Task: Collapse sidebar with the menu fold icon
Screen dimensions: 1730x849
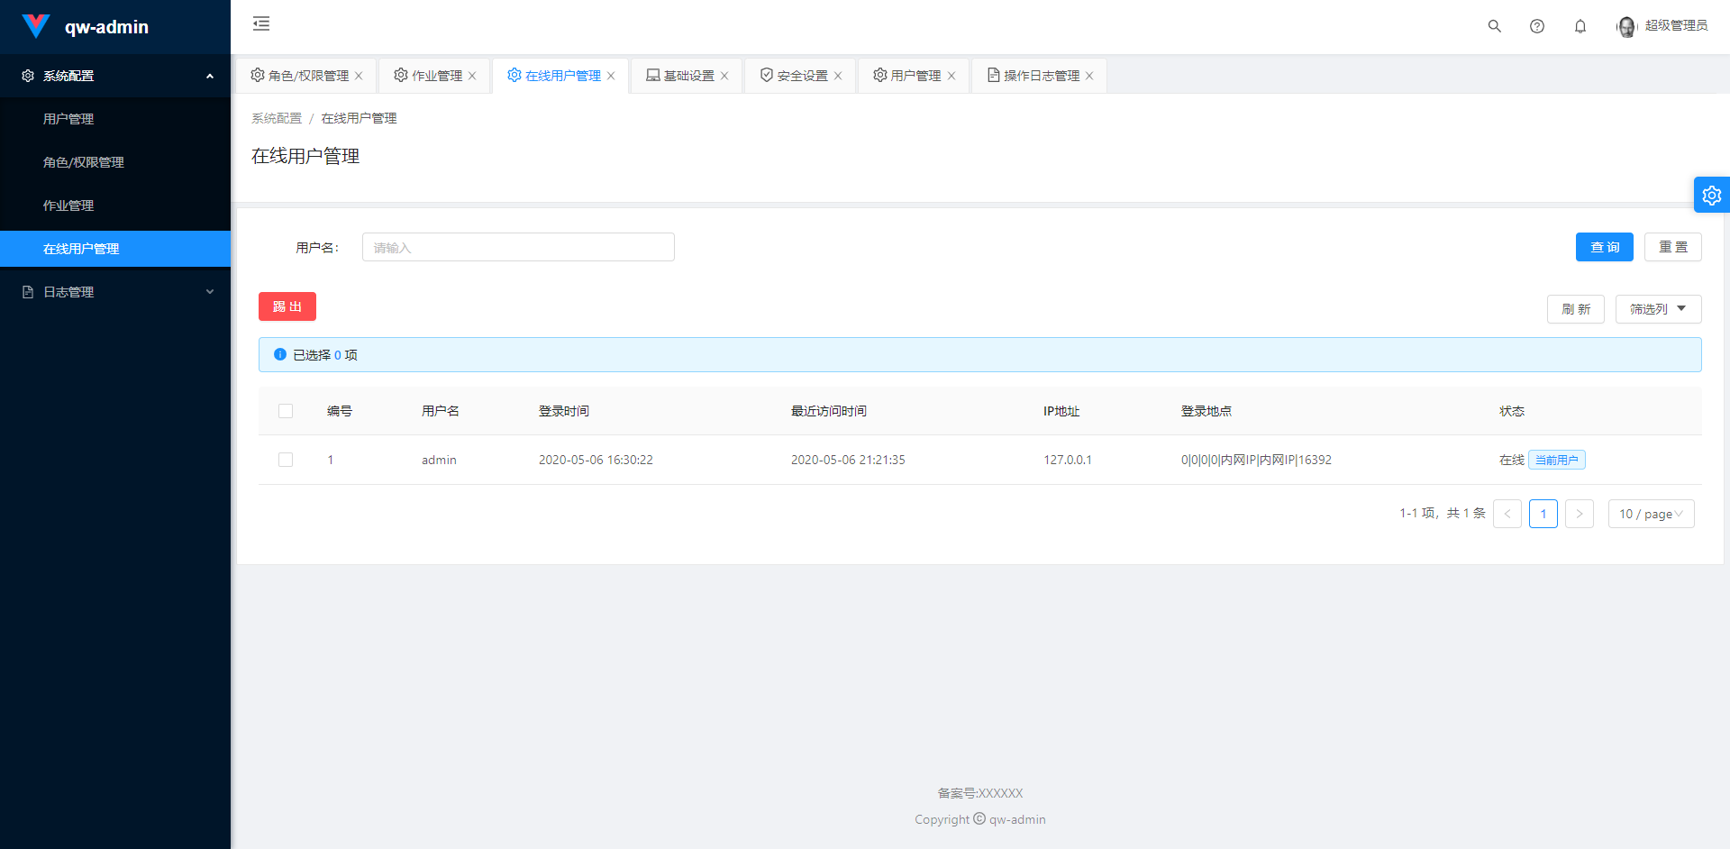Action: point(261,24)
